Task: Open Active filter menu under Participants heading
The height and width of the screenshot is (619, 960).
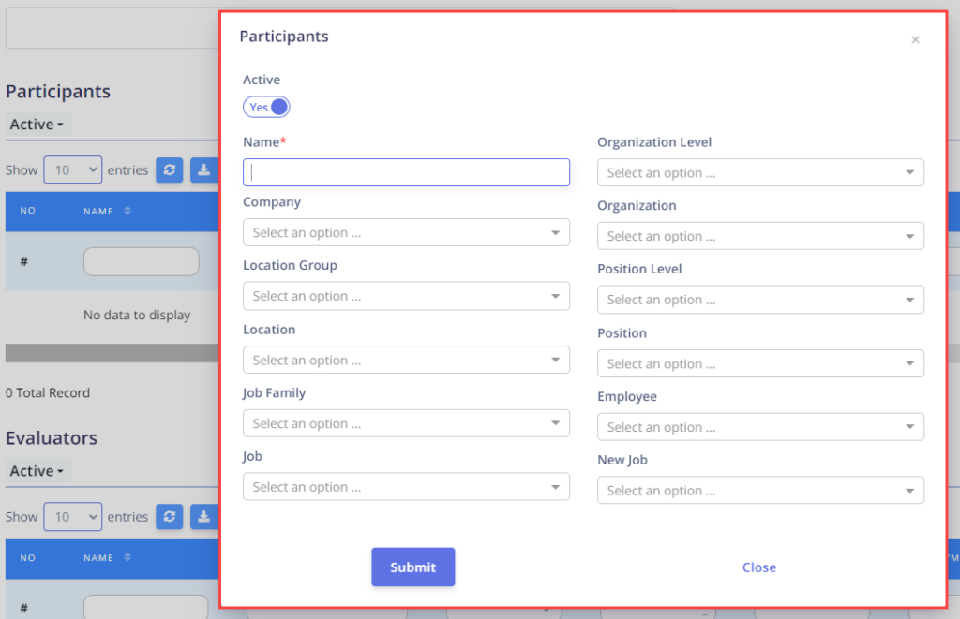Action: [37, 125]
